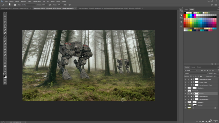Hide the Warstwa 1 layer

[x=185, y=105]
